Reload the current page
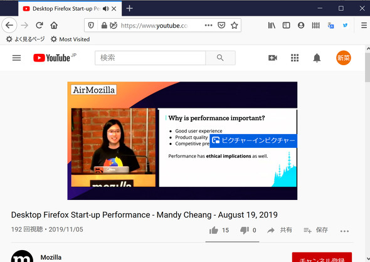370x262 pixels. pyautogui.click(x=39, y=25)
